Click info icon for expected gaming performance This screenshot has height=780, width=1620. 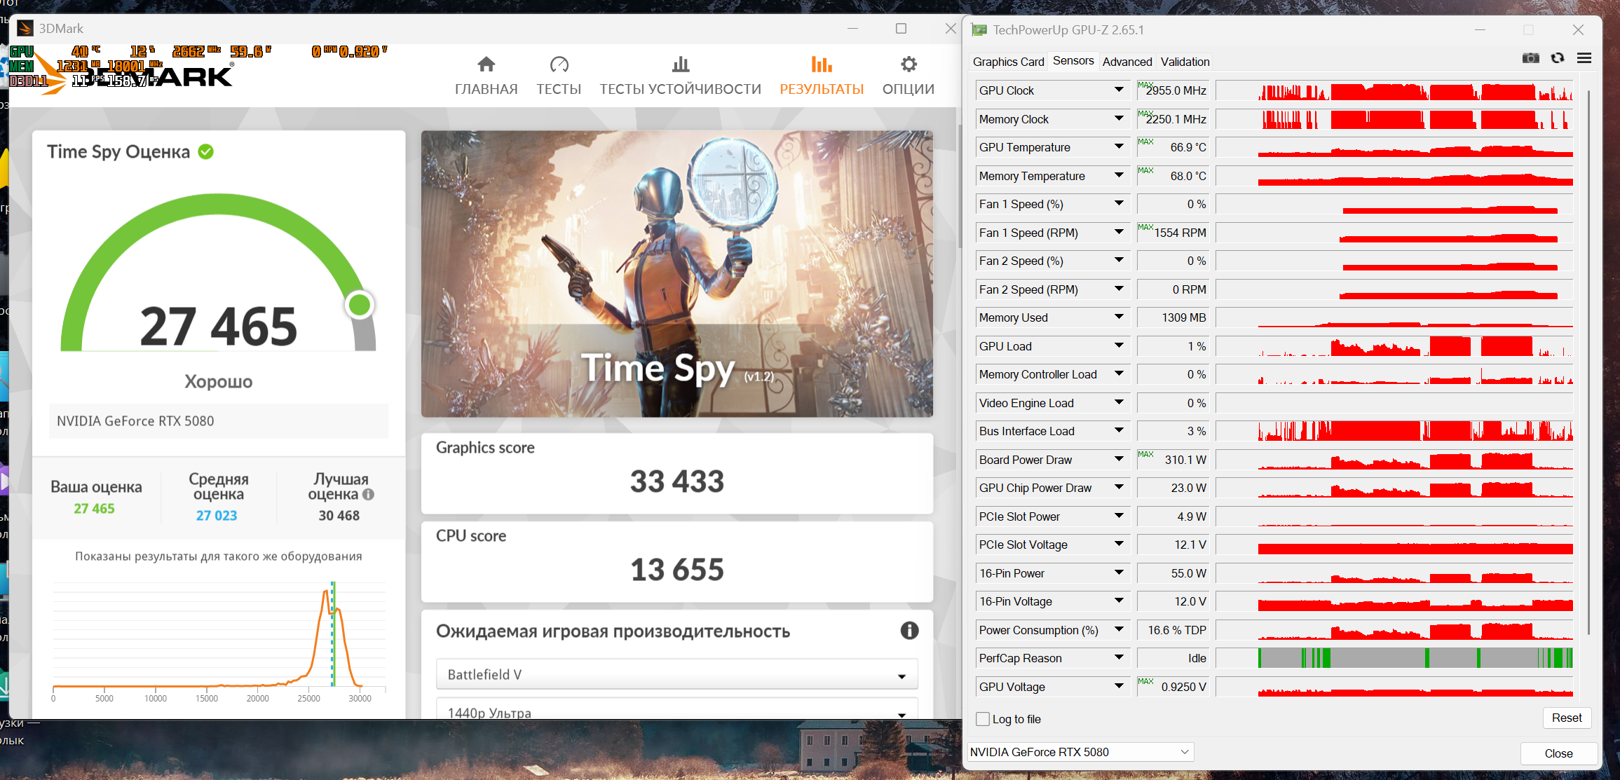point(908,631)
